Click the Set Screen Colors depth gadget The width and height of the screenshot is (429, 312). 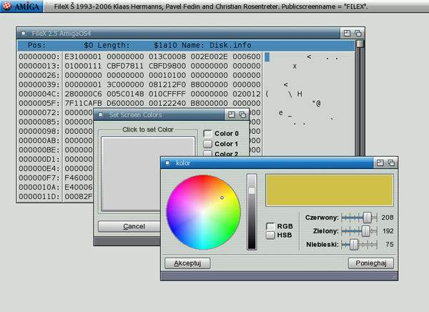242,114
